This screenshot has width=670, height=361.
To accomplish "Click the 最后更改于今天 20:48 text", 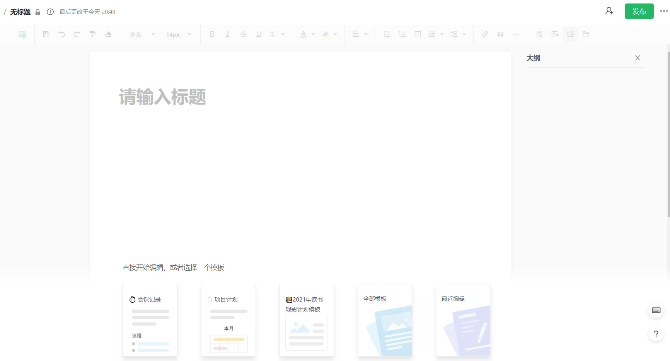I will pos(87,12).
